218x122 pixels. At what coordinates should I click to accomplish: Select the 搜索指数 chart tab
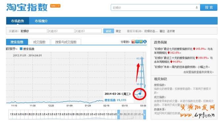[x=17, y=42]
